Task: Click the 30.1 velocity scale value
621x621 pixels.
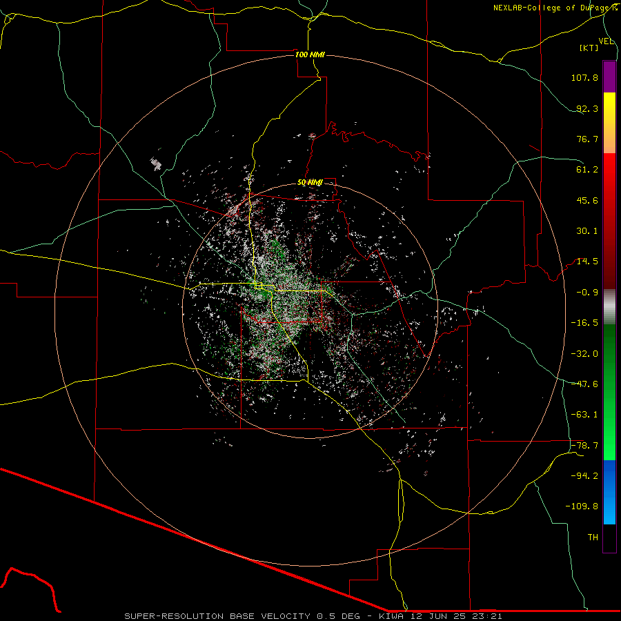Action: click(587, 231)
